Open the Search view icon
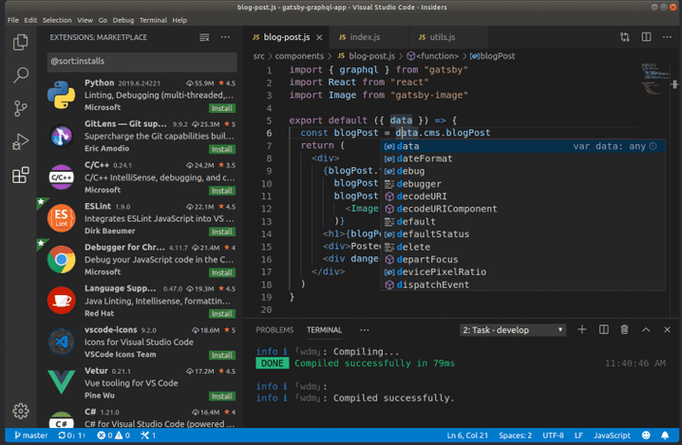Screen dimensions: 682x445 pos(20,76)
